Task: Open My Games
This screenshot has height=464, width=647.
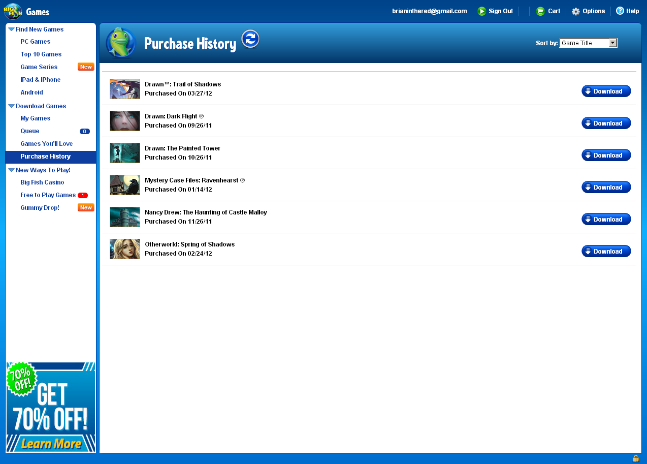Action: point(36,118)
